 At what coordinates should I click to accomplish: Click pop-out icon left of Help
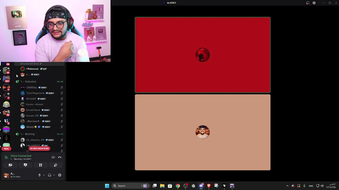[308, 3]
